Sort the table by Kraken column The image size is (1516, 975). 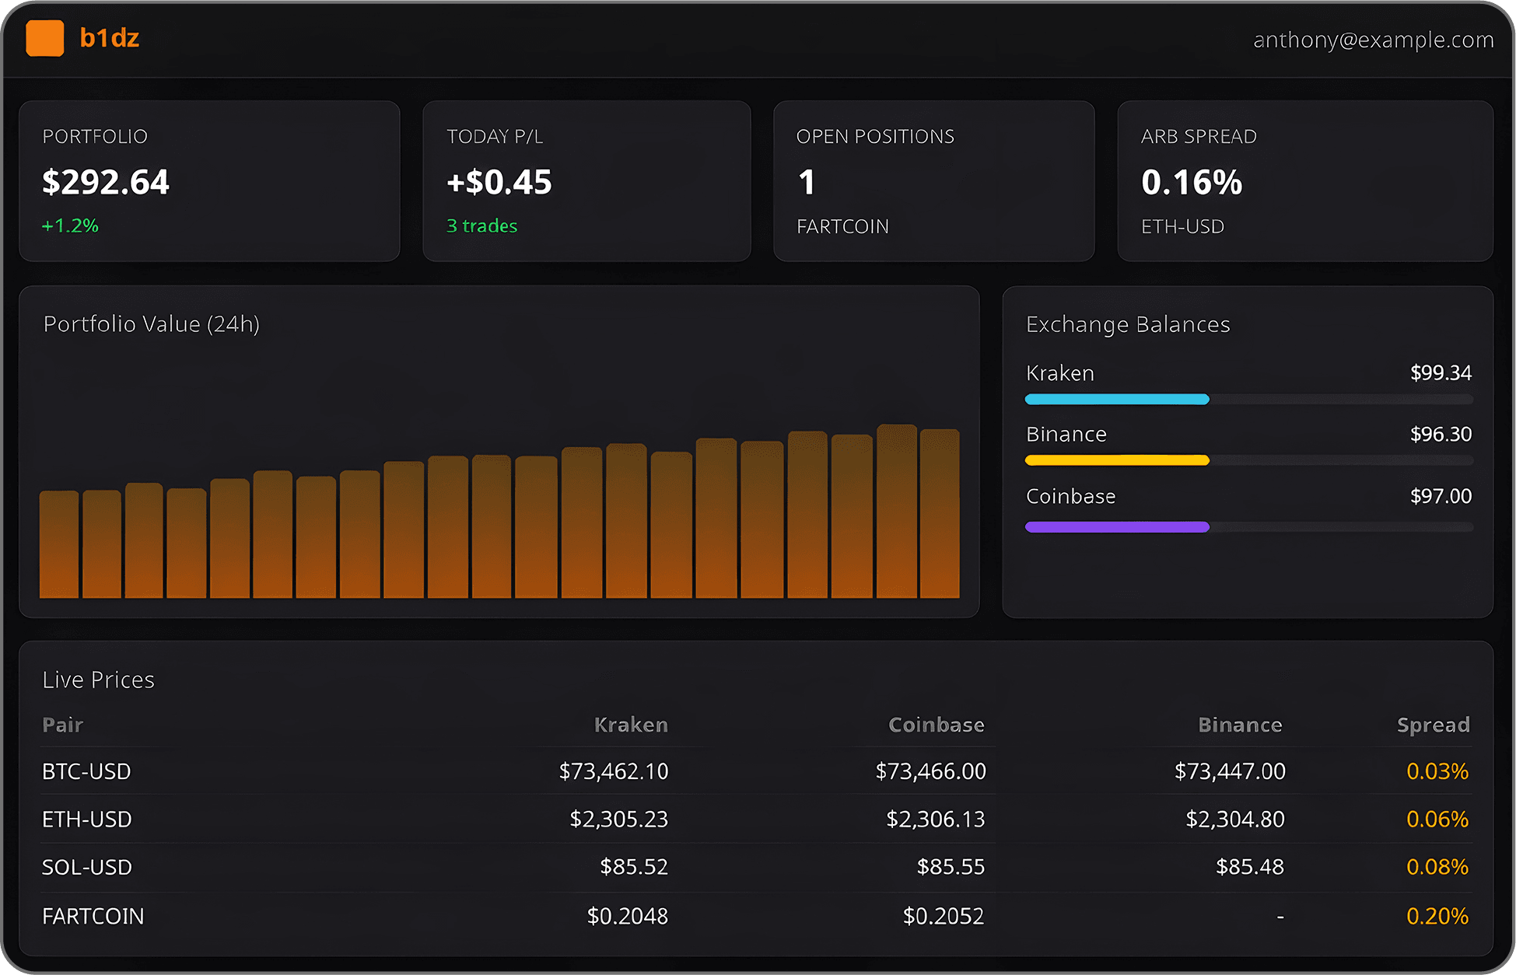(630, 725)
